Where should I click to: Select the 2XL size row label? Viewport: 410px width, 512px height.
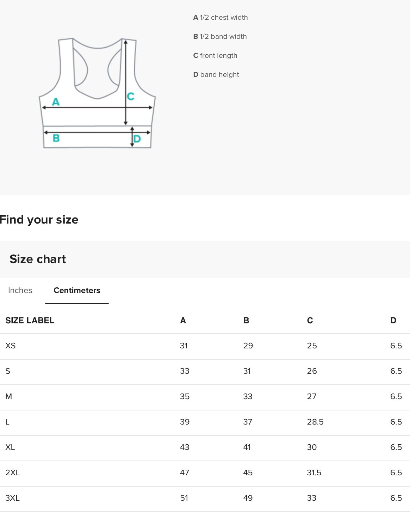pyautogui.click(x=13, y=473)
